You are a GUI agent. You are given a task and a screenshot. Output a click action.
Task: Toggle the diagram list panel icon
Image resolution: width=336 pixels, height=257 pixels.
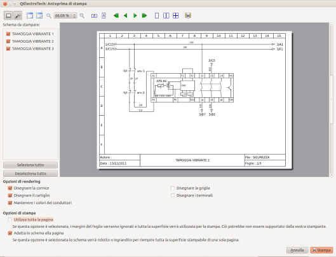[8, 16]
